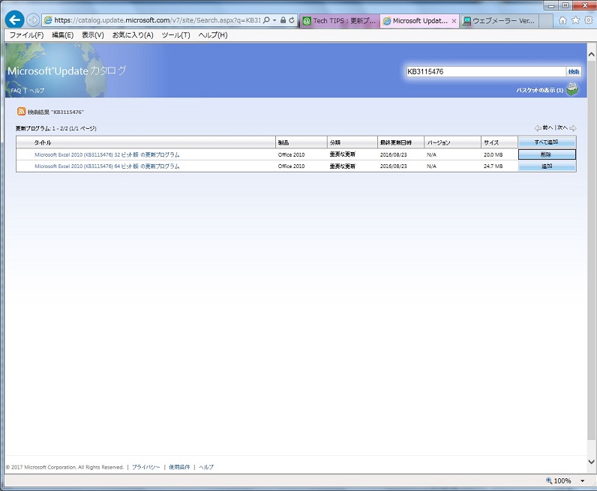Click the プライバシー footer link
The width and height of the screenshot is (597, 491).
click(145, 467)
